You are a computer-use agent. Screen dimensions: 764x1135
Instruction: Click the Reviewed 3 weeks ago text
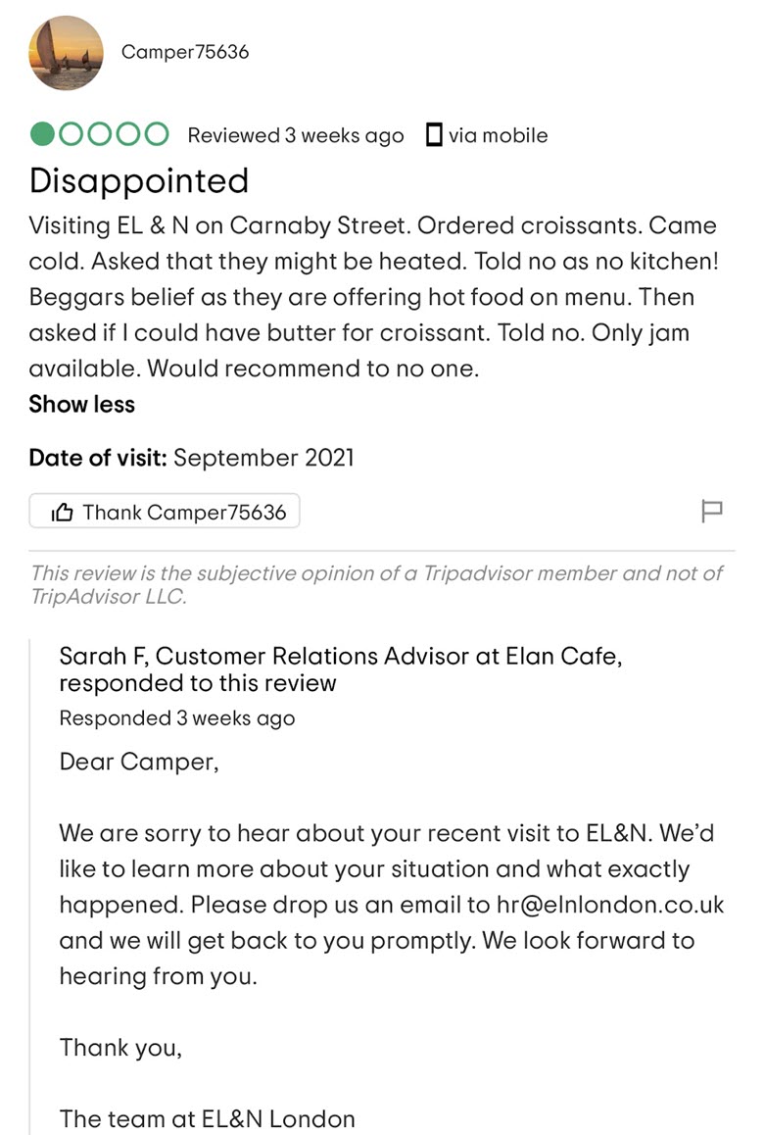(296, 135)
